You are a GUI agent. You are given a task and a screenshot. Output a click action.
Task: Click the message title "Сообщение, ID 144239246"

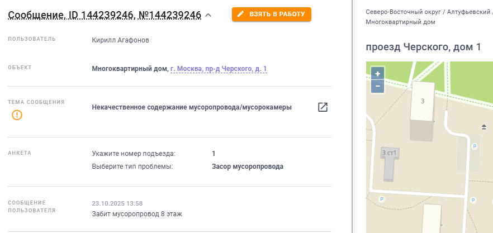(105, 15)
